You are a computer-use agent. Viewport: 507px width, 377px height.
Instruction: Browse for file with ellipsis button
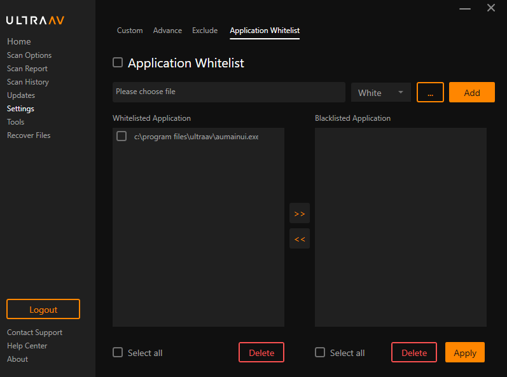pyautogui.click(x=430, y=92)
